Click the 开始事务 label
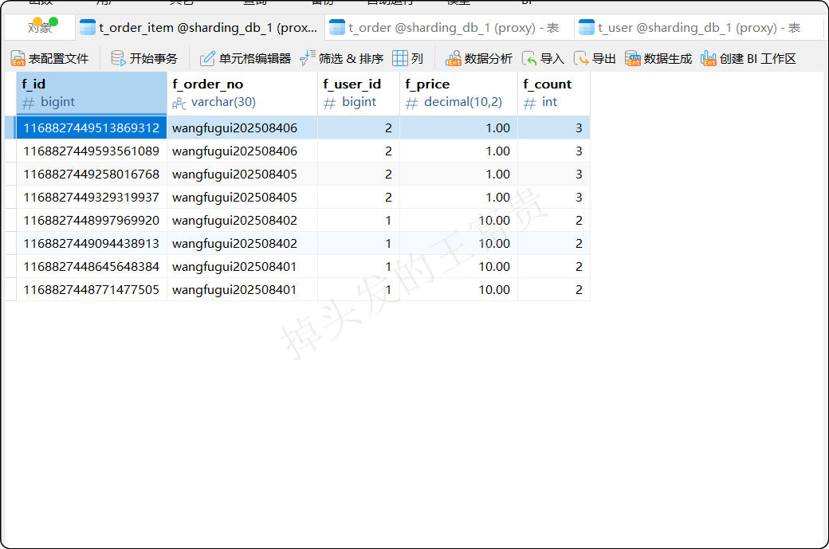The width and height of the screenshot is (829, 549). click(154, 59)
